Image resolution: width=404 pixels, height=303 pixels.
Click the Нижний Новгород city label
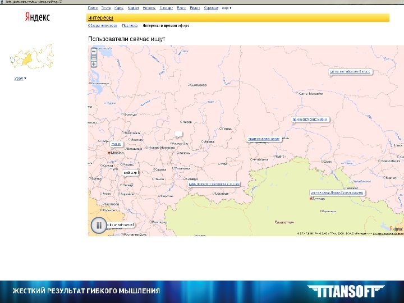160,148
